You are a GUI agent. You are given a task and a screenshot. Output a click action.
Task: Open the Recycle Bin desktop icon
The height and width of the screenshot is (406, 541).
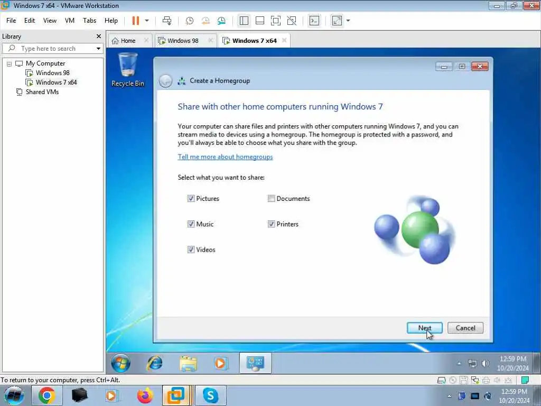click(128, 70)
